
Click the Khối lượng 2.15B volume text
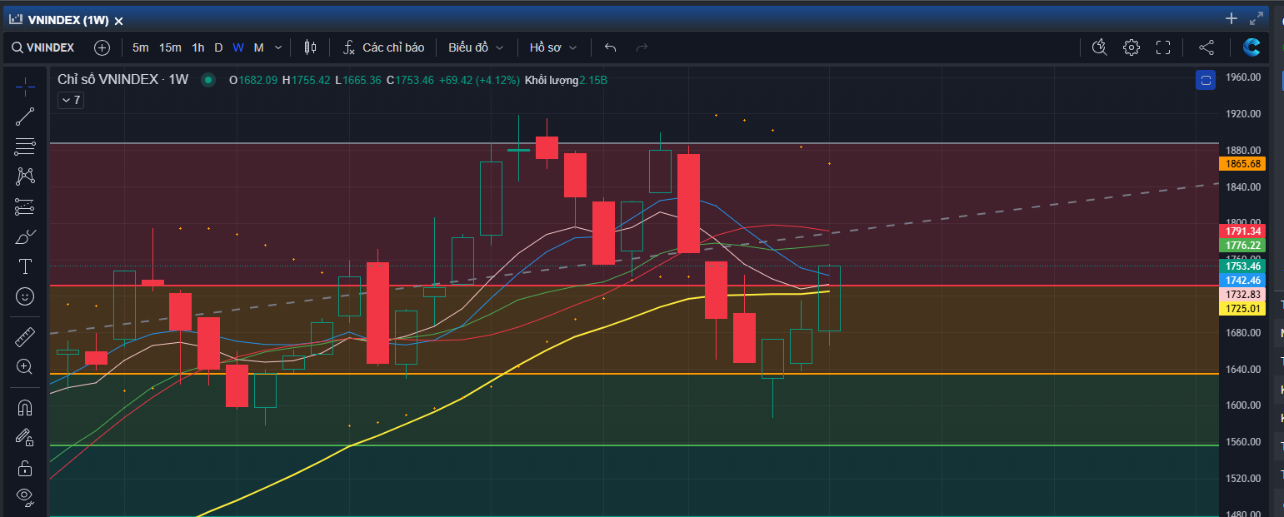coord(566,80)
